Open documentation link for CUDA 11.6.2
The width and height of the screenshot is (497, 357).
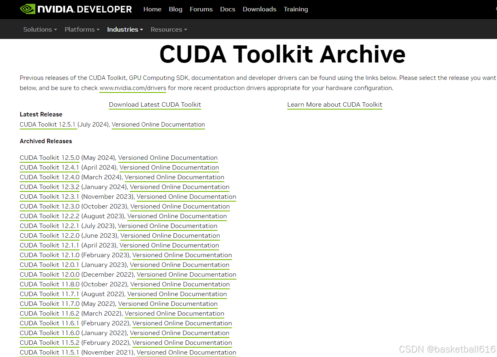(x=174, y=314)
